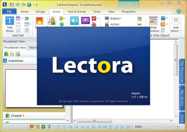Open the Test & Survey tab
The width and height of the screenshot is (187, 132).
click(77, 12)
